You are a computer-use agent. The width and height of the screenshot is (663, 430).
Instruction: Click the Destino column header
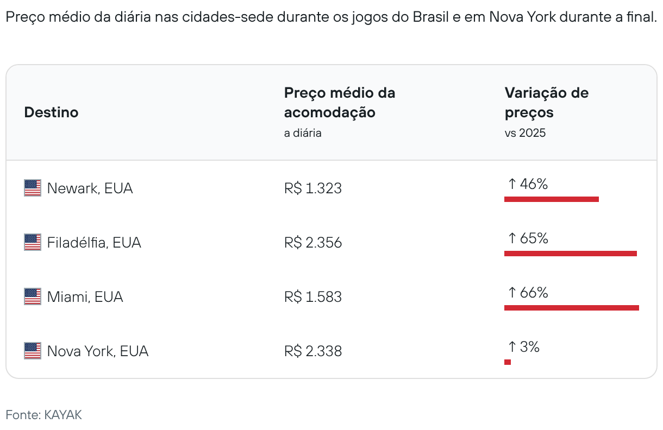coord(52,112)
